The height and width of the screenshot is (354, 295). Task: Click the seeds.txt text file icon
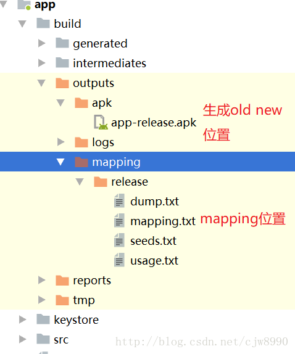[x=119, y=240]
